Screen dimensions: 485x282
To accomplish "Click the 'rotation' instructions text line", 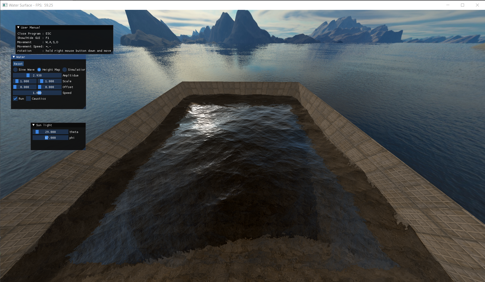I will coord(64,51).
